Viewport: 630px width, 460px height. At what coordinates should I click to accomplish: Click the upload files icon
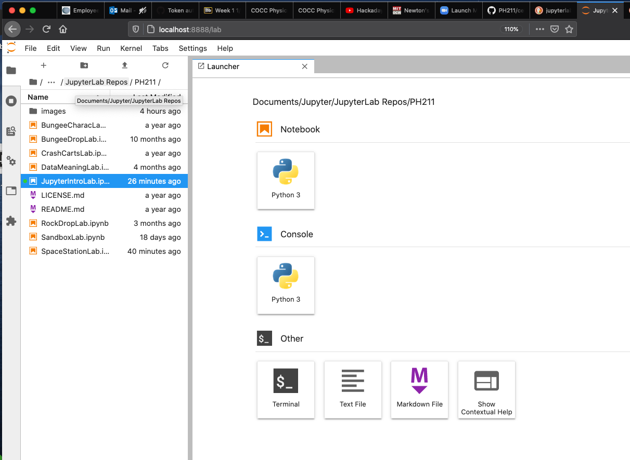pyautogui.click(x=124, y=65)
